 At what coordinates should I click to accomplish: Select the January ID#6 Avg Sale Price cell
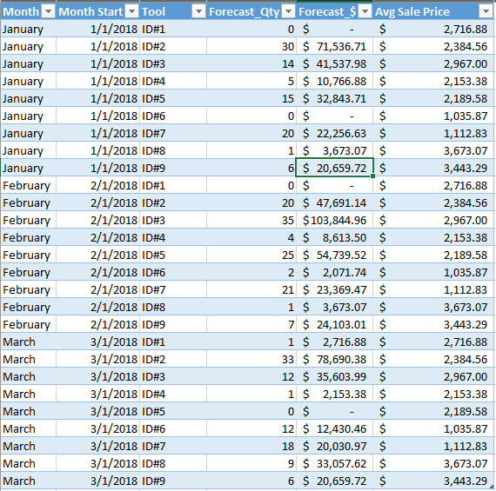433,116
